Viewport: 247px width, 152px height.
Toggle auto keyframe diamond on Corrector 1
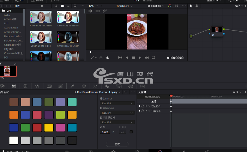point(146,106)
